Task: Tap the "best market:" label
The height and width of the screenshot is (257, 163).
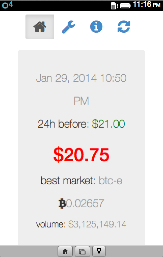Action: pyautogui.click(x=68, y=181)
